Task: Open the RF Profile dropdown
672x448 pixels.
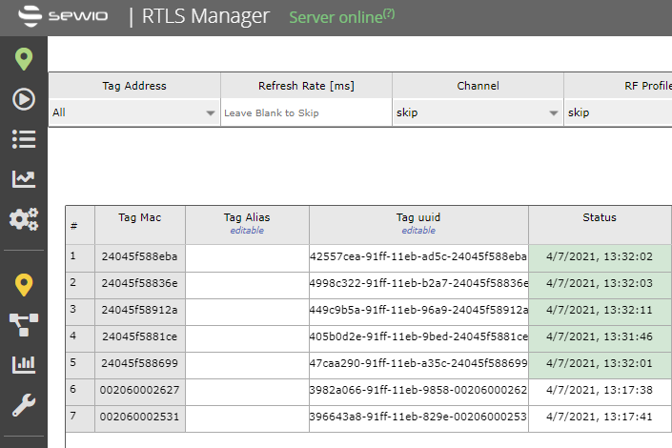Action: click(x=618, y=112)
